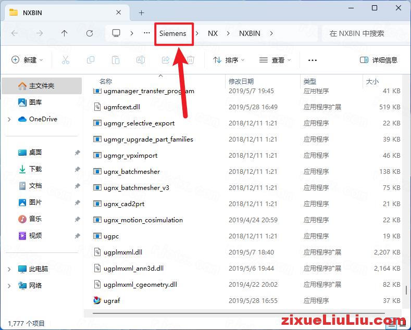Expand chevron after the This PC icon
411x330 pixels.
point(132,33)
